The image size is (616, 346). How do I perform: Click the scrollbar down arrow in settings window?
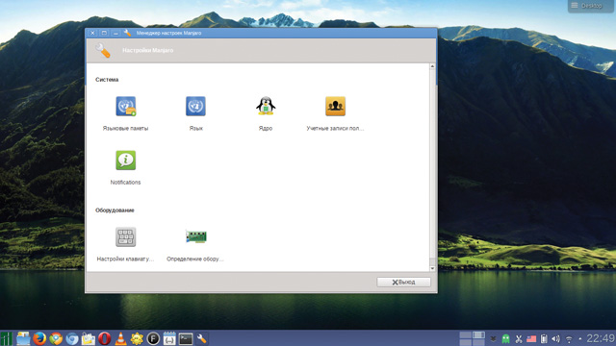click(432, 268)
